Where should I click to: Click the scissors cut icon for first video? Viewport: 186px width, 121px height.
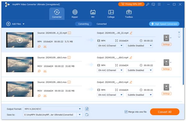(45, 47)
